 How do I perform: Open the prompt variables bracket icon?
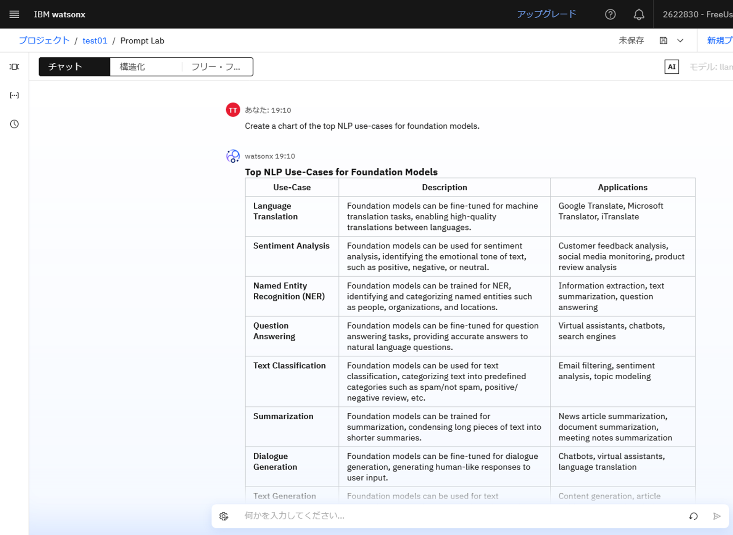point(14,95)
